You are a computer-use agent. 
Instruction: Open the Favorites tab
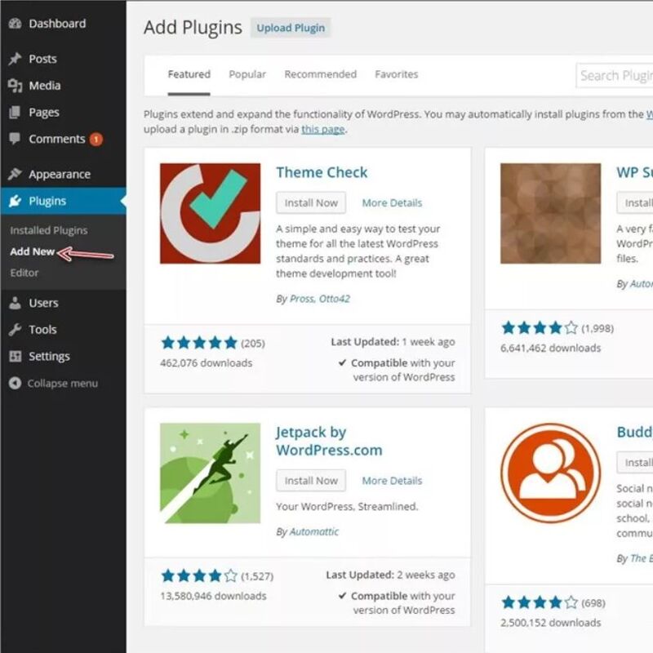[x=397, y=73]
